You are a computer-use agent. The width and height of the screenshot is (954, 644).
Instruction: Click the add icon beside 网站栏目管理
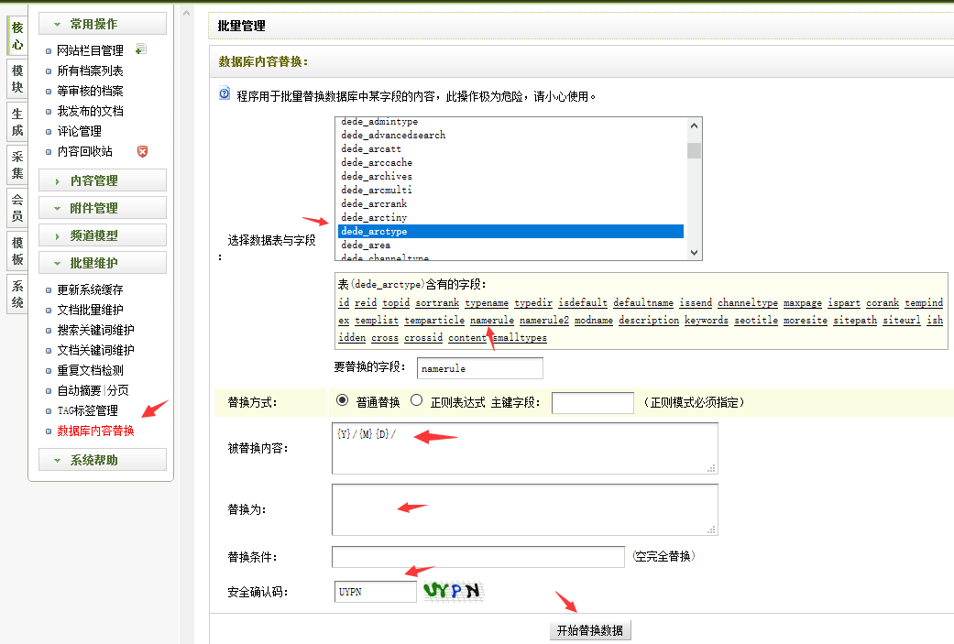(140, 49)
